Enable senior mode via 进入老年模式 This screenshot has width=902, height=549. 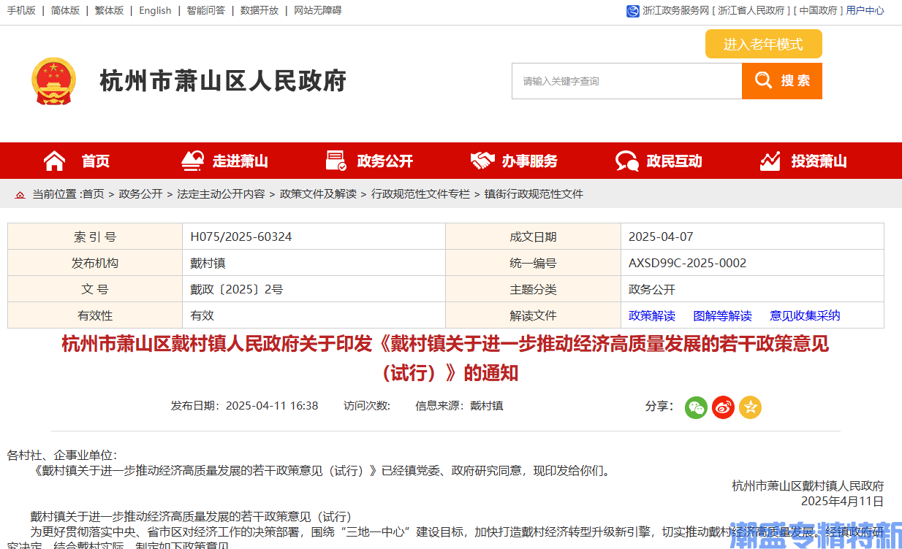coord(764,44)
